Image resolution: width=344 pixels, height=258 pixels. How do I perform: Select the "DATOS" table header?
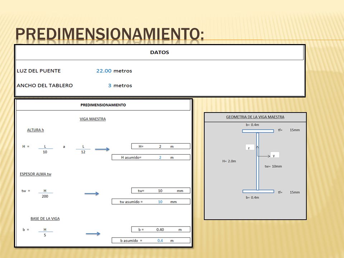[159, 52]
